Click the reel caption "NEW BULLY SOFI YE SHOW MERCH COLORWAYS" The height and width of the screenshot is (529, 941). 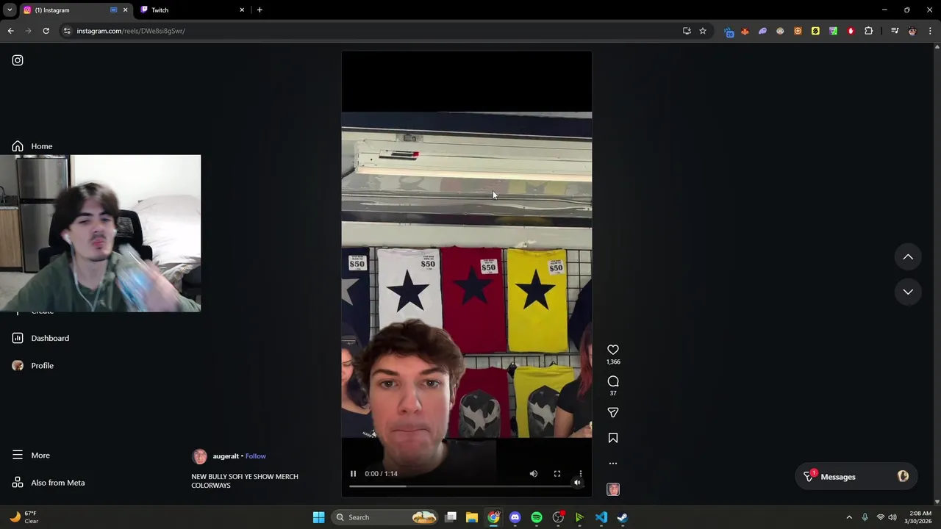245,481
